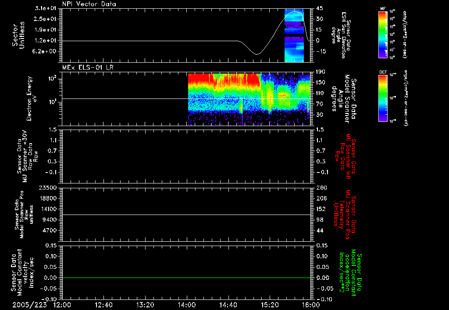This screenshot has height=310, width=449.
Task: Click the "4700" scanner position tick value
Action: (49, 230)
